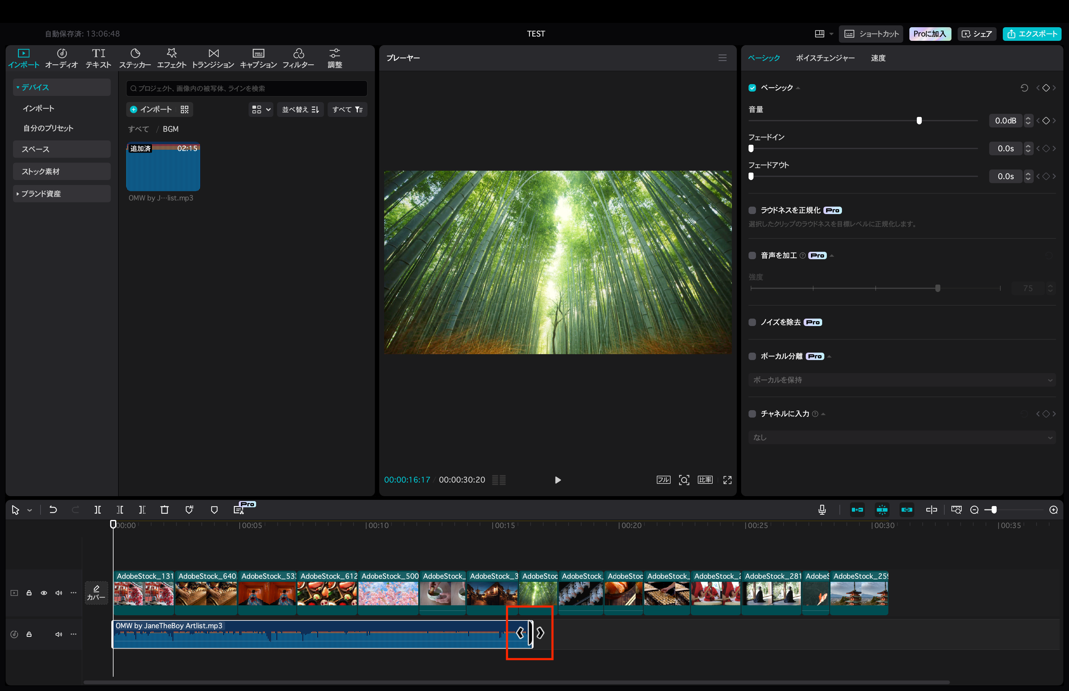Click the delete right trim tool
This screenshot has height=691, width=1069.
pyautogui.click(x=142, y=510)
